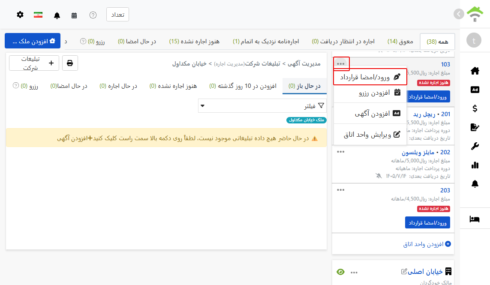The image size is (490, 285).
Task: Click the تبلیغات شرکت add button
Action: 34,63
